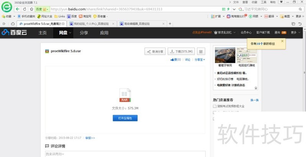The width and height of the screenshot is (306, 157).
Task: Expand the 截图 dropdown arrow
Action: pyautogui.click(x=292, y=16)
